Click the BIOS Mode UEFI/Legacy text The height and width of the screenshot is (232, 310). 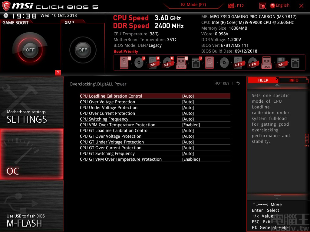pyautogui.click(x=138, y=45)
